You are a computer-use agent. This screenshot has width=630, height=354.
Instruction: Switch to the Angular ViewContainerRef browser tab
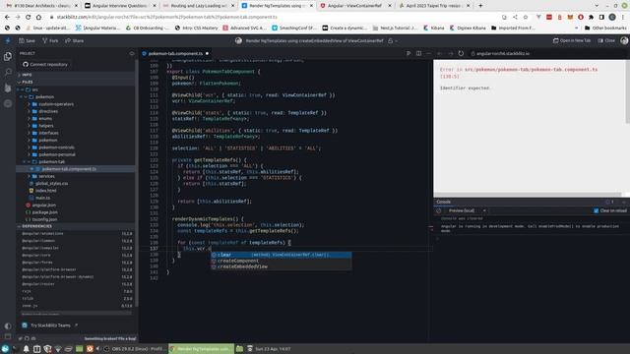tap(355, 6)
